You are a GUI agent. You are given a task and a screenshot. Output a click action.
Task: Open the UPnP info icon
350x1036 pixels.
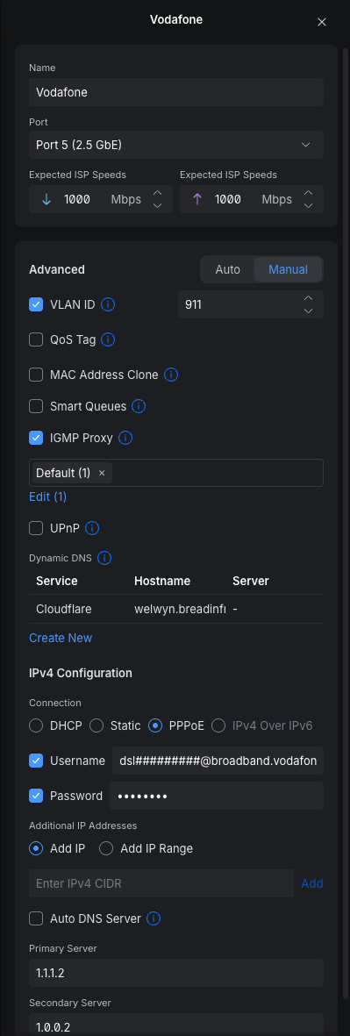tap(92, 528)
